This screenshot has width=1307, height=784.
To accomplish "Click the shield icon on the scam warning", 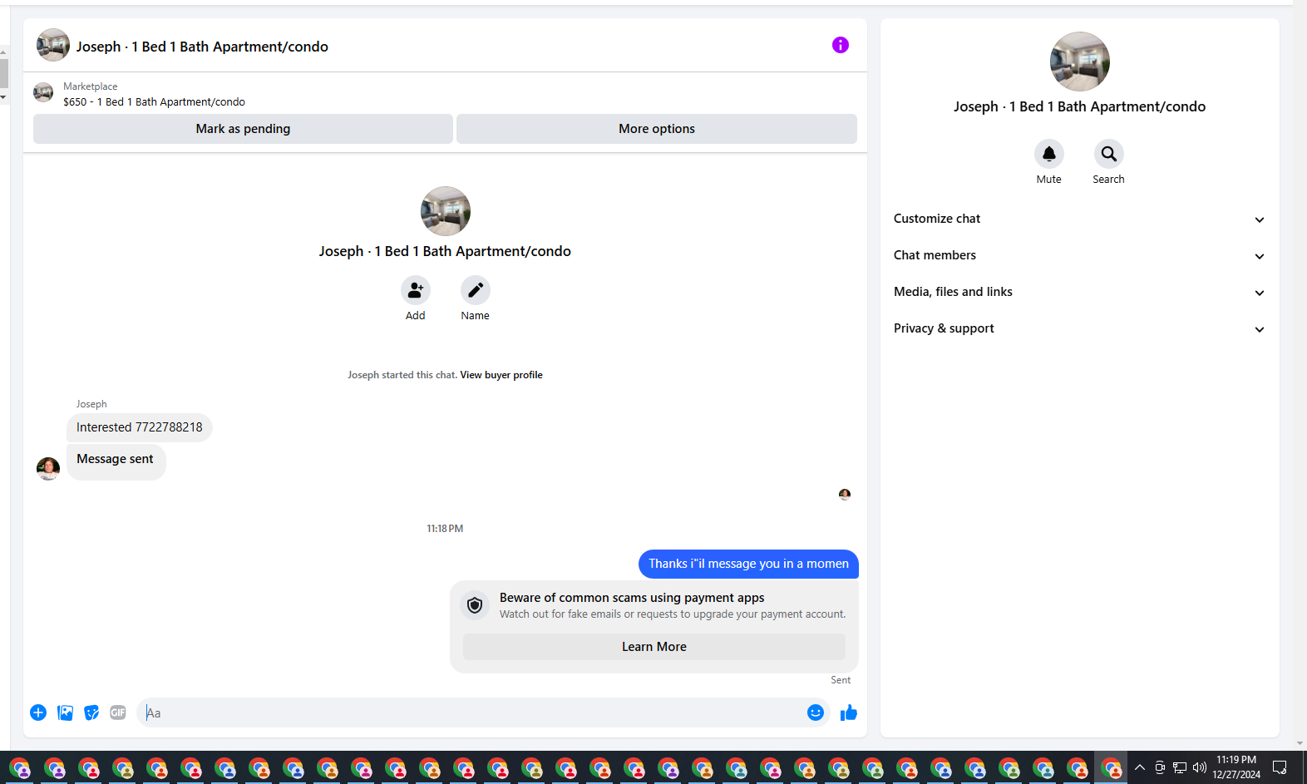I will 475,605.
